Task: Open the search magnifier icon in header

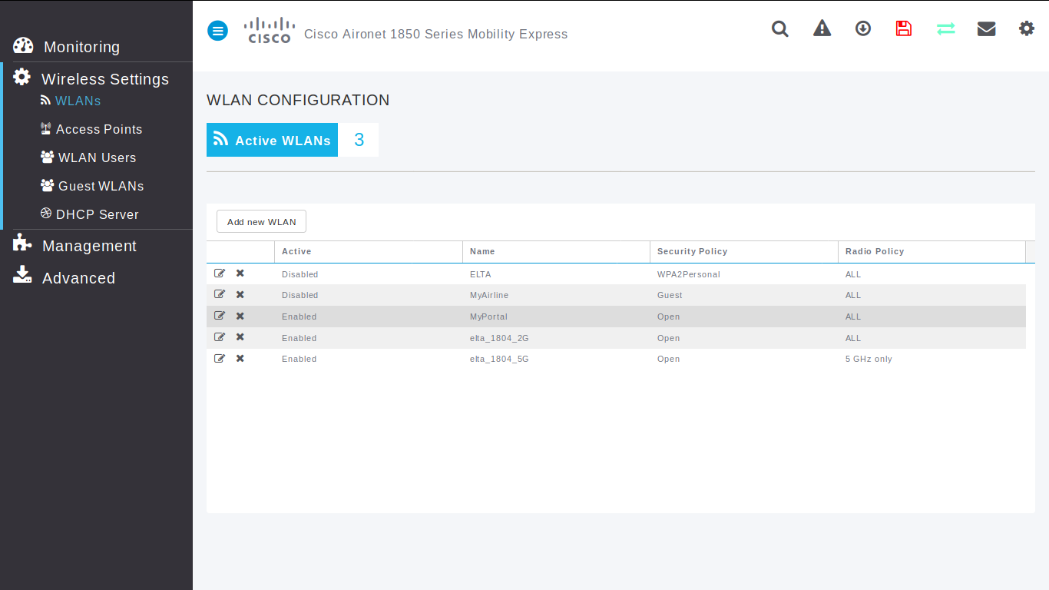Action: point(780,29)
